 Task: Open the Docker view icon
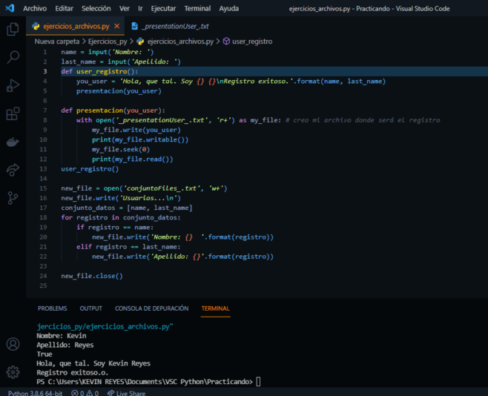[13, 142]
